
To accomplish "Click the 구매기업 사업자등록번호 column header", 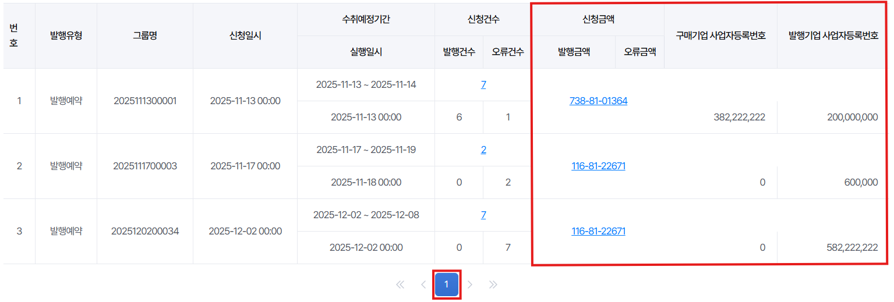I will pos(720,35).
